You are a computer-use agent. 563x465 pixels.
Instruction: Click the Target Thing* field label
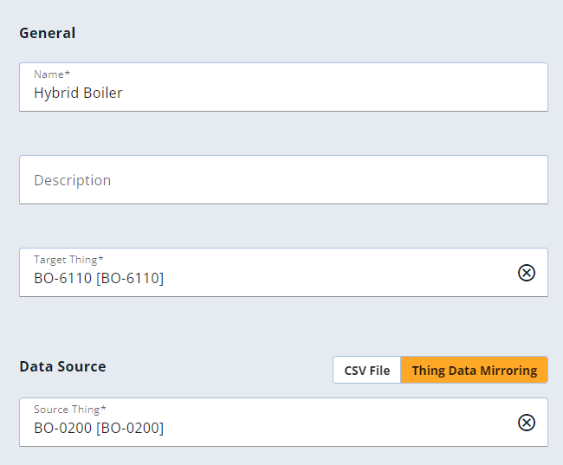pos(68,260)
